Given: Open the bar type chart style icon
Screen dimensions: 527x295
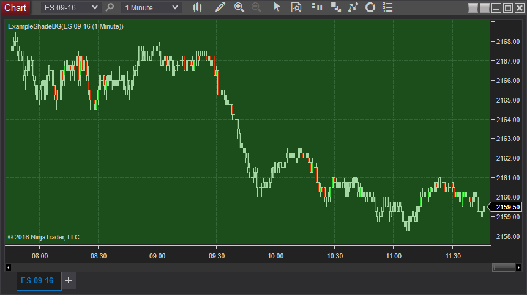Looking at the screenshot, I should pyautogui.click(x=198, y=7).
